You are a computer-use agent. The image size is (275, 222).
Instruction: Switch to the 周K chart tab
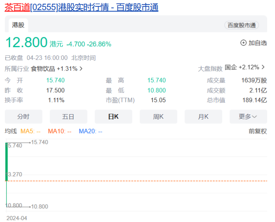(x=158, y=117)
